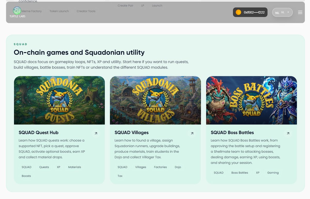Click the XP tag in Quest Hub card

(x=59, y=167)
